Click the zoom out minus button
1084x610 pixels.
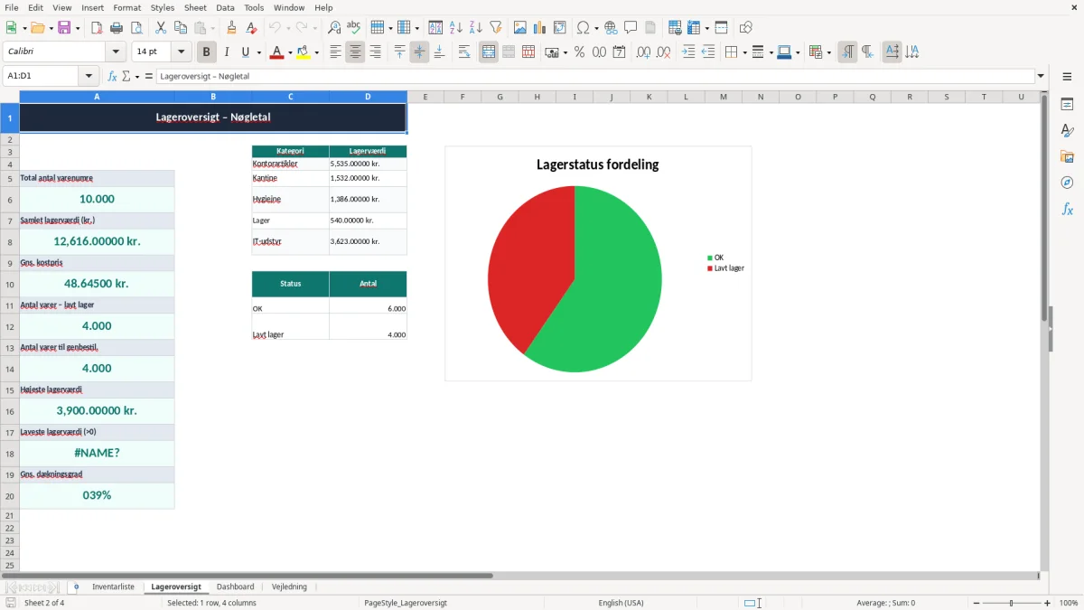click(x=977, y=603)
